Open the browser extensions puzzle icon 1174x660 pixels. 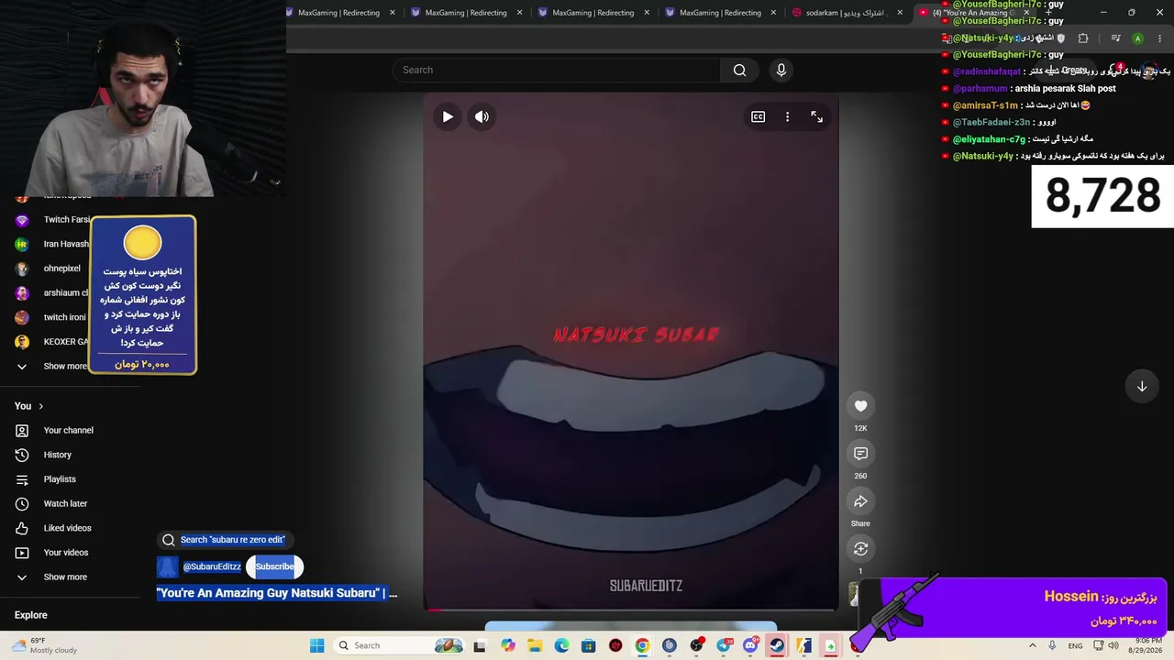tap(1083, 38)
